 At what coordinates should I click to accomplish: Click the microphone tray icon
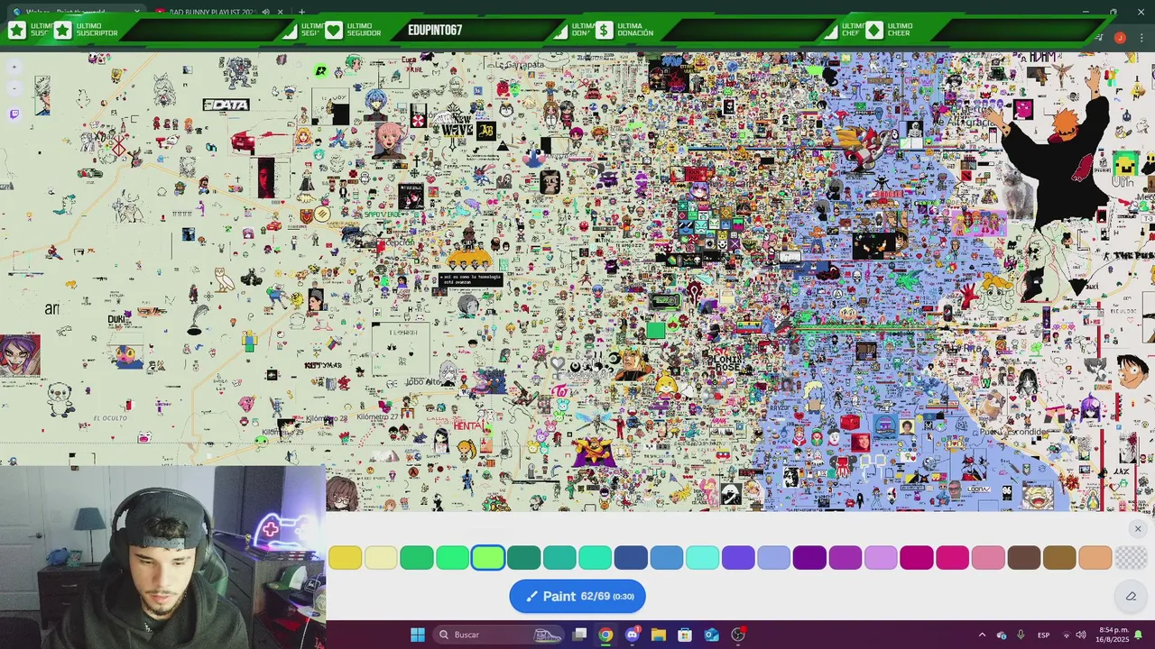(x=1021, y=635)
